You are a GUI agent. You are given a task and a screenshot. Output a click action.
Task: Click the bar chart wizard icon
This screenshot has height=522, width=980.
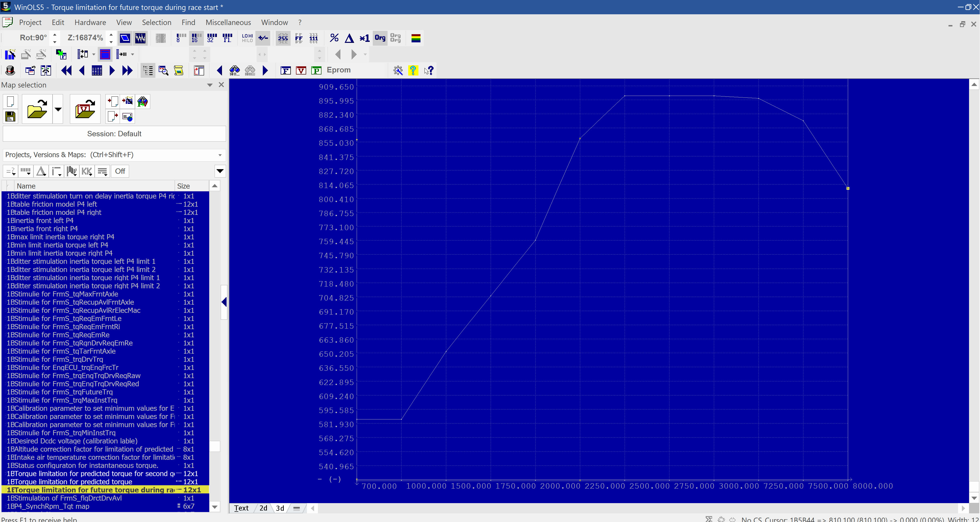pos(10,54)
